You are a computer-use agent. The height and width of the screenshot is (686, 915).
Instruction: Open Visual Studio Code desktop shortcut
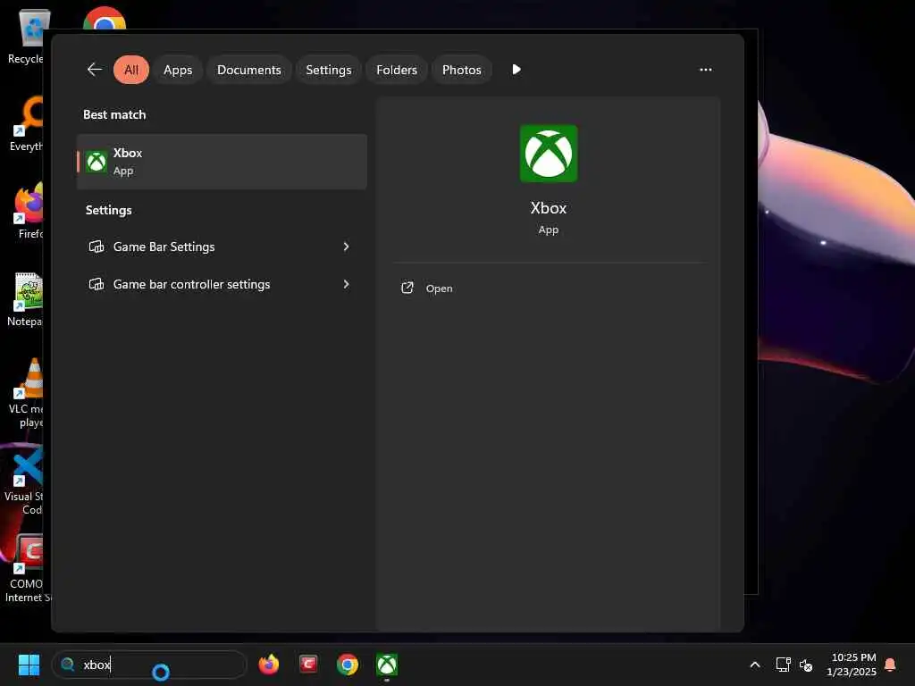pos(26,481)
